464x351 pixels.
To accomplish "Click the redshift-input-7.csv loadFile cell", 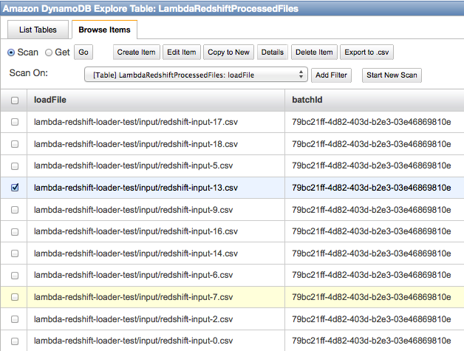I will pos(156,297).
